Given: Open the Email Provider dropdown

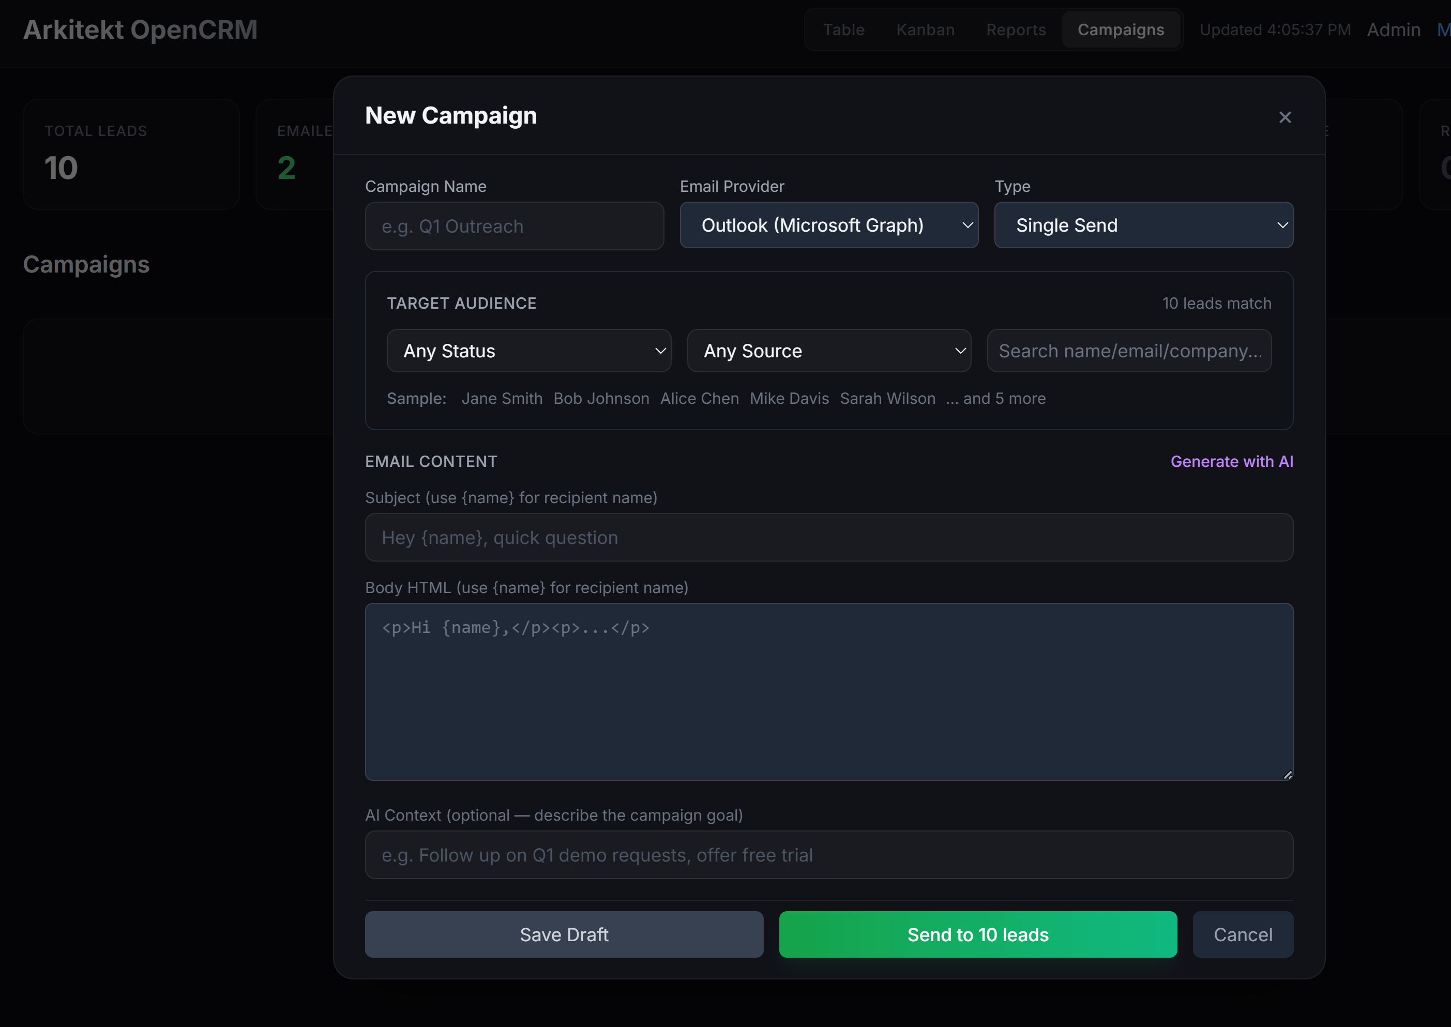Looking at the screenshot, I should pos(829,225).
